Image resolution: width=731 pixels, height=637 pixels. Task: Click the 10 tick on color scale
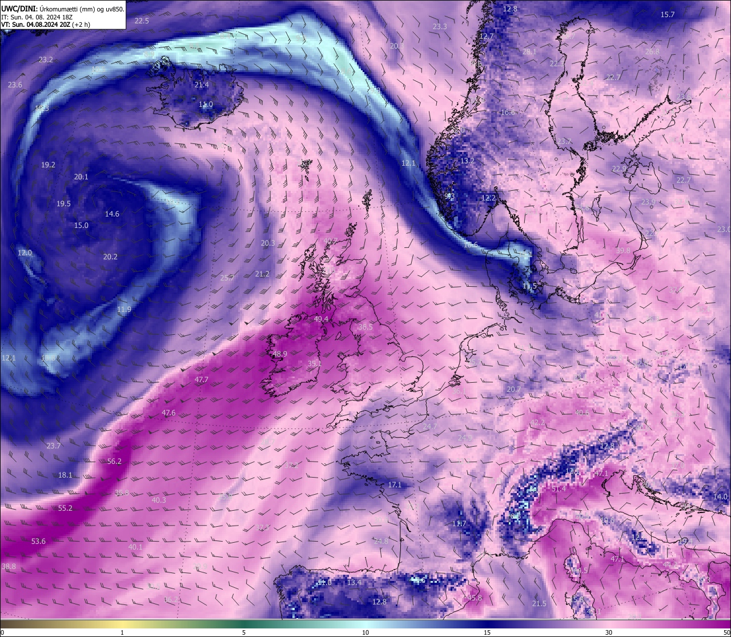(365, 632)
